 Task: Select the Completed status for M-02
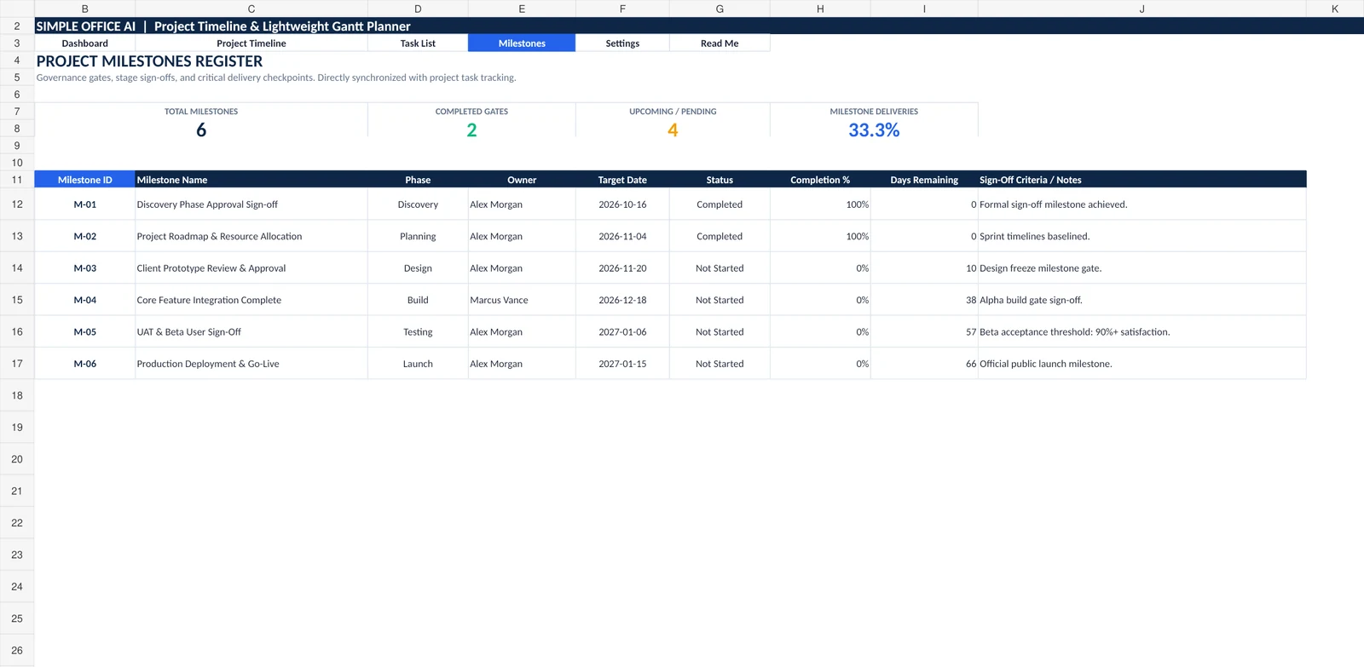720,236
